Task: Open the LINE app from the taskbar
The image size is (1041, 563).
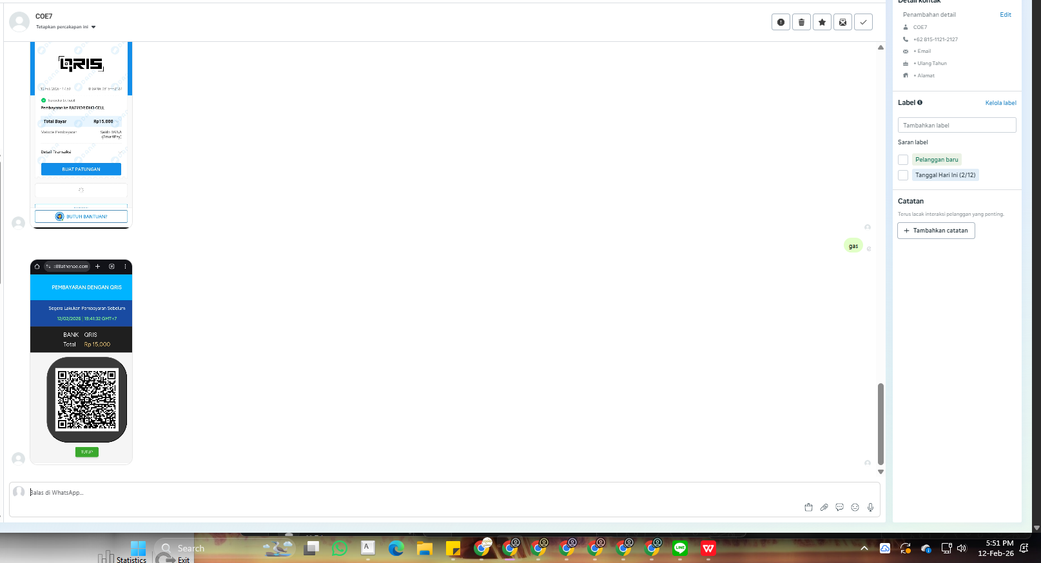Action: [x=680, y=548]
